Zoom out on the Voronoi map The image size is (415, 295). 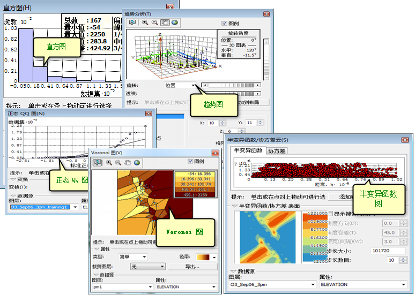pos(118,163)
